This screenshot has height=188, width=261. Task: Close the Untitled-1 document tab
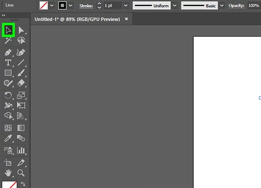[126, 19]
